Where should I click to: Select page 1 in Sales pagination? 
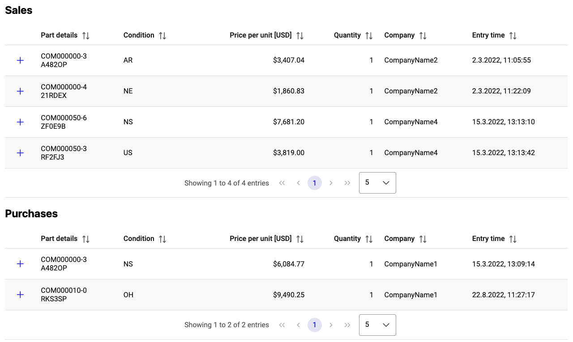coord(315,183)
